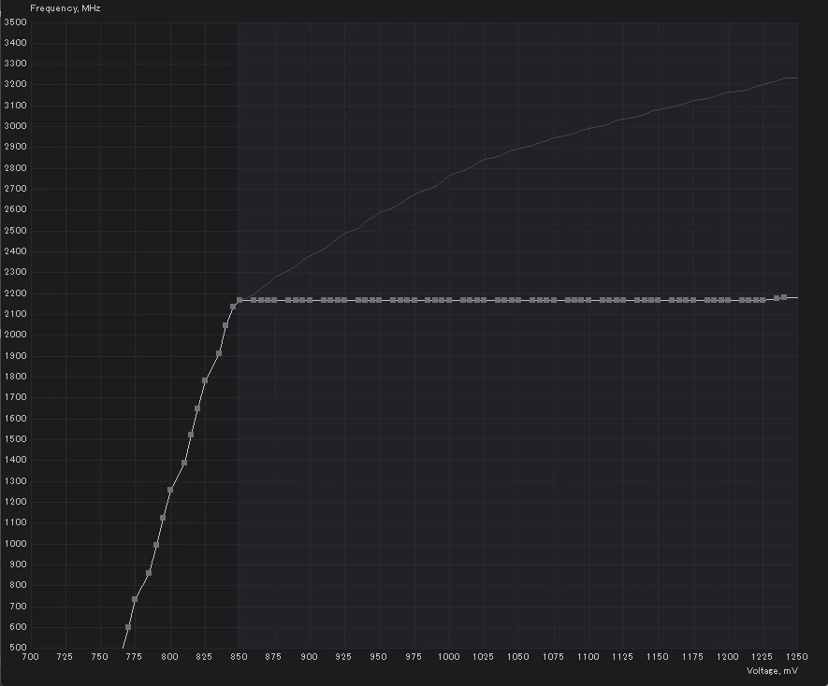828x686 pixels.
Task: Click the curve point at about 1650 MHz
Action: pos(197,407)
